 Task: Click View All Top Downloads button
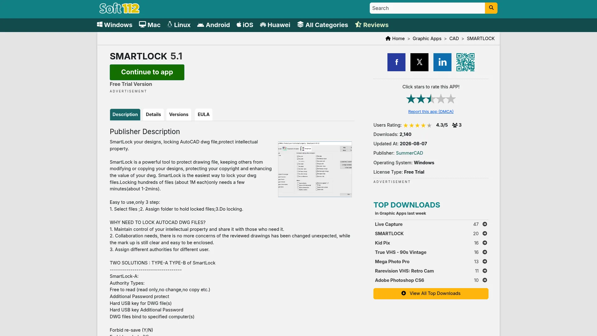tap(431, 294)
